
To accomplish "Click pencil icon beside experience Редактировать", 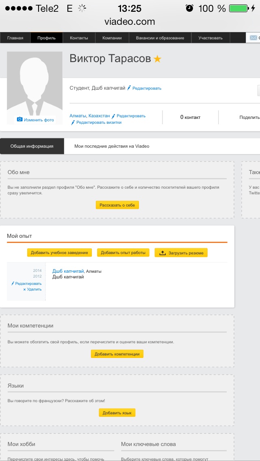I will click(13, 283).
